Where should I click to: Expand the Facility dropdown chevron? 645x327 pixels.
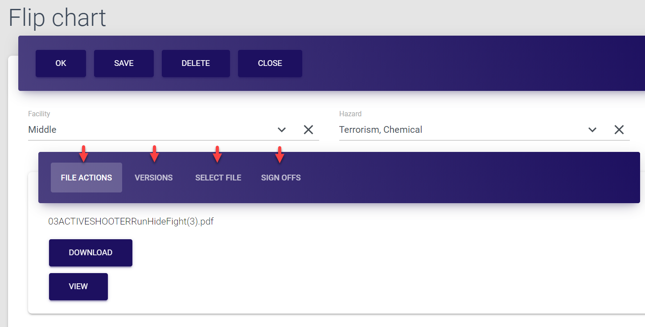pos(282,130)
